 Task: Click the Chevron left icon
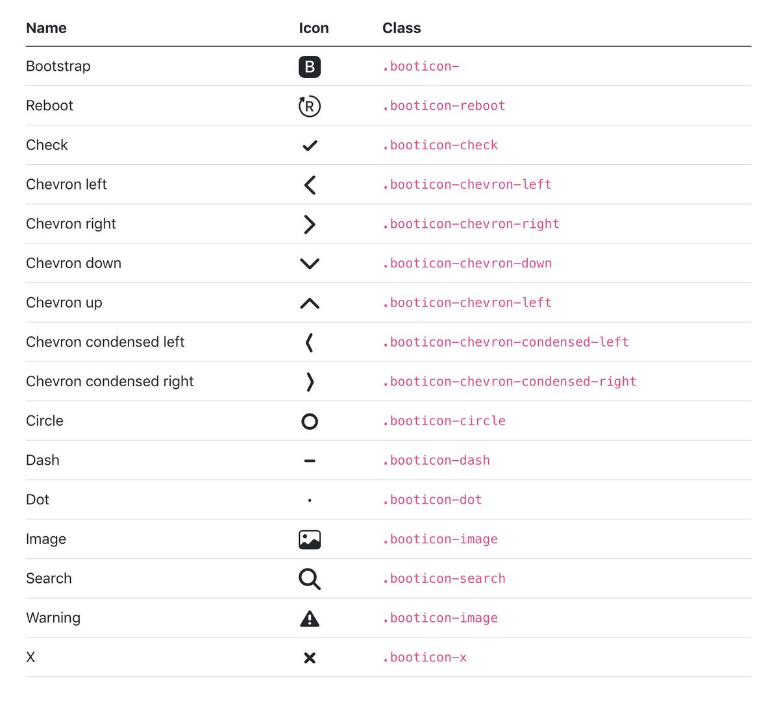[310, 184]
